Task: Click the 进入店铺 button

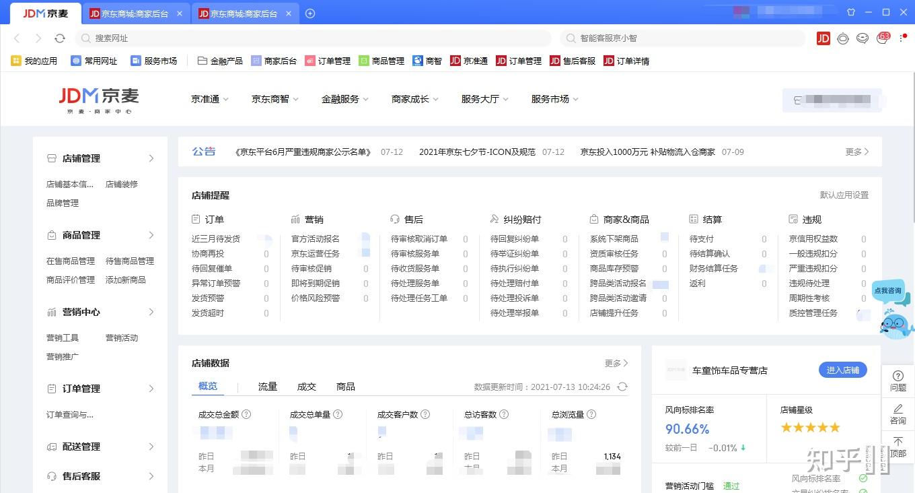Action: 842,370
